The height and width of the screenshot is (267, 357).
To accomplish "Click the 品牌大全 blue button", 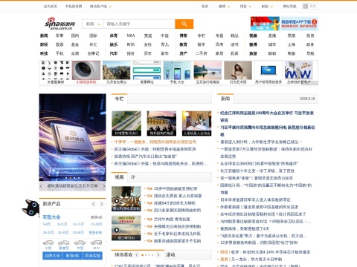I will (x=52, y=256).
